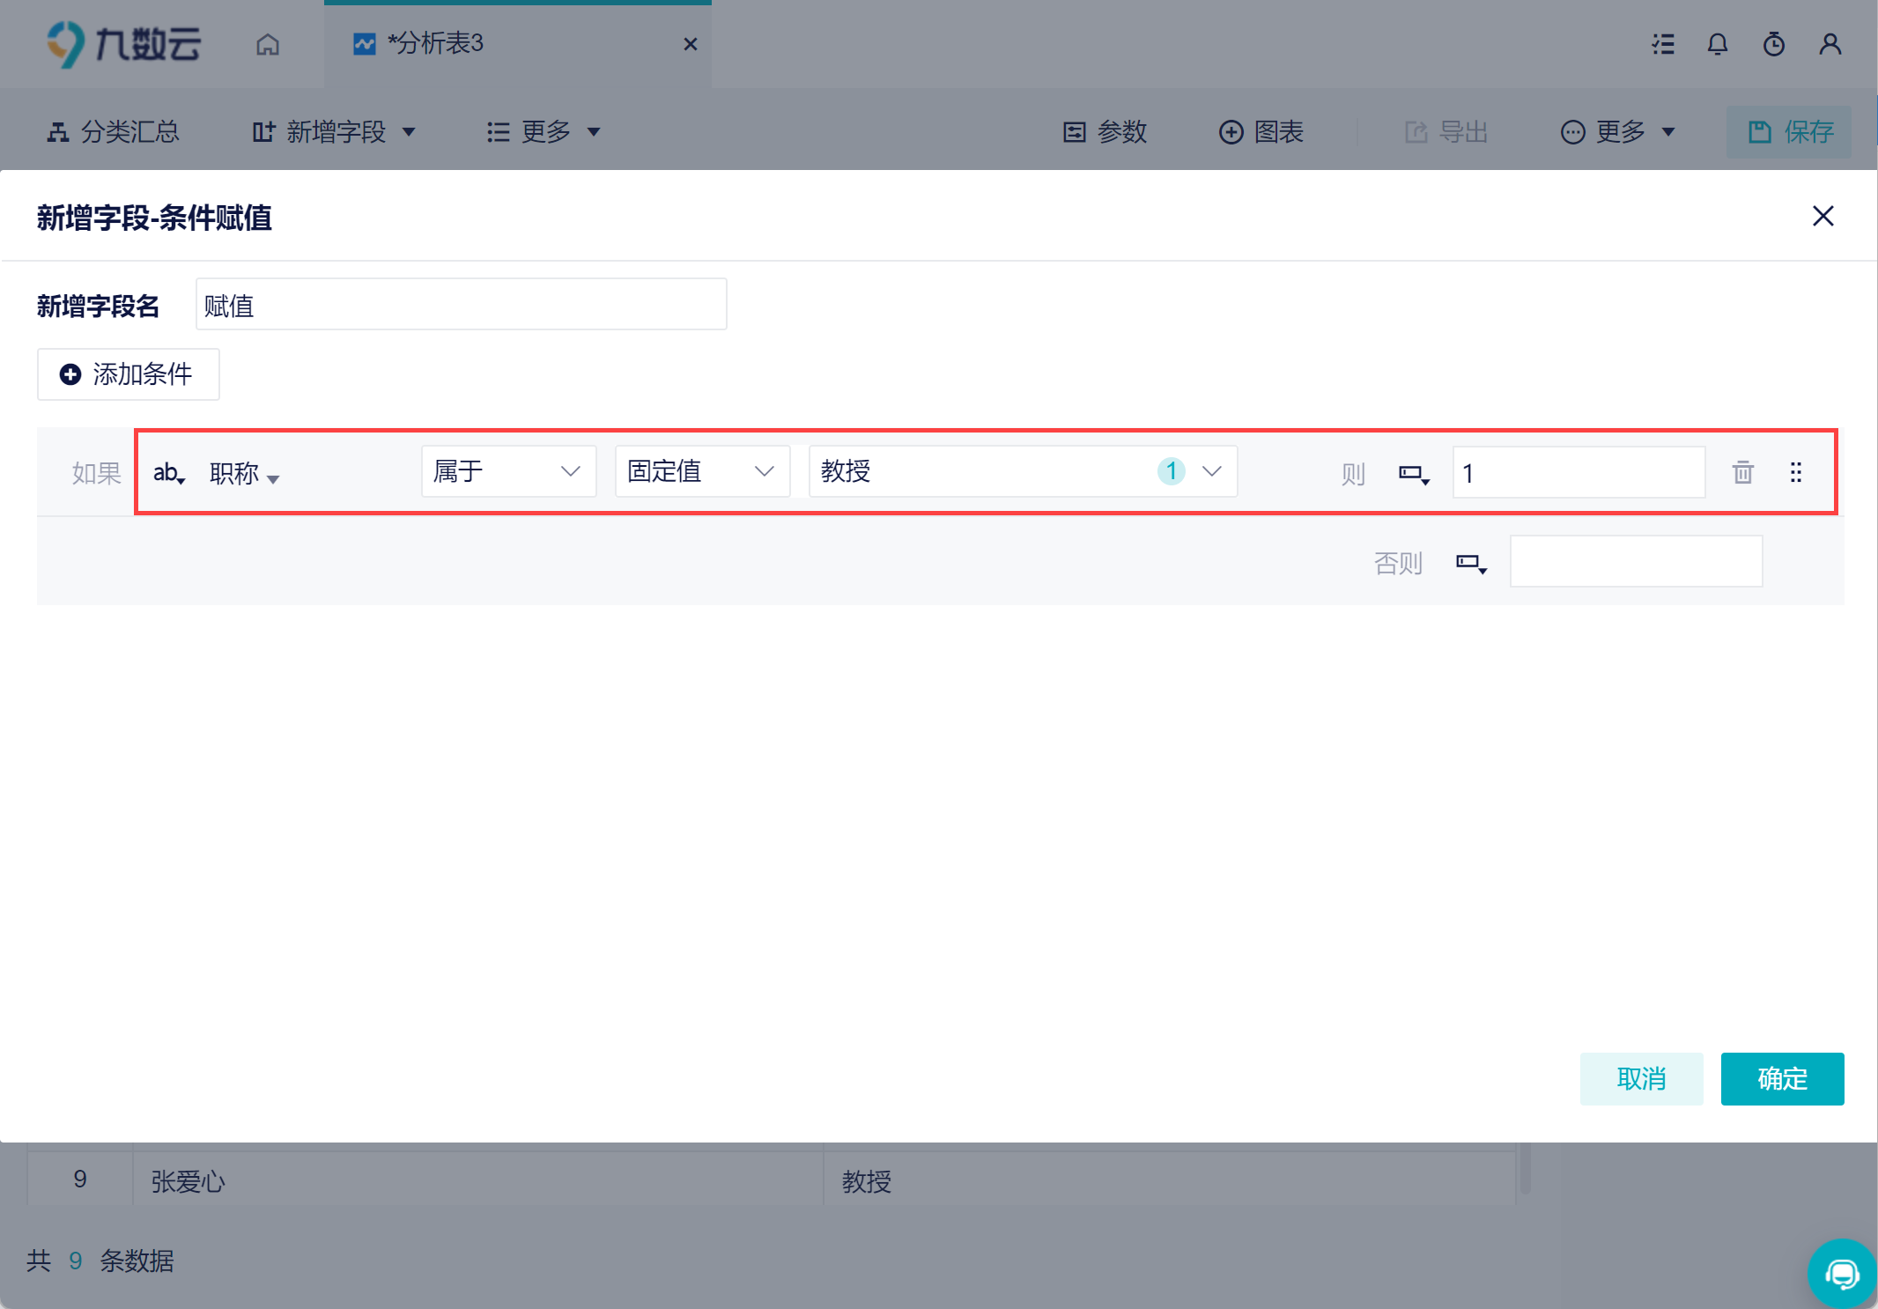Change value type icon next to 则
This screenshot has height=1309, width=1878.
pyautogui.click(x=1414, y=474)
